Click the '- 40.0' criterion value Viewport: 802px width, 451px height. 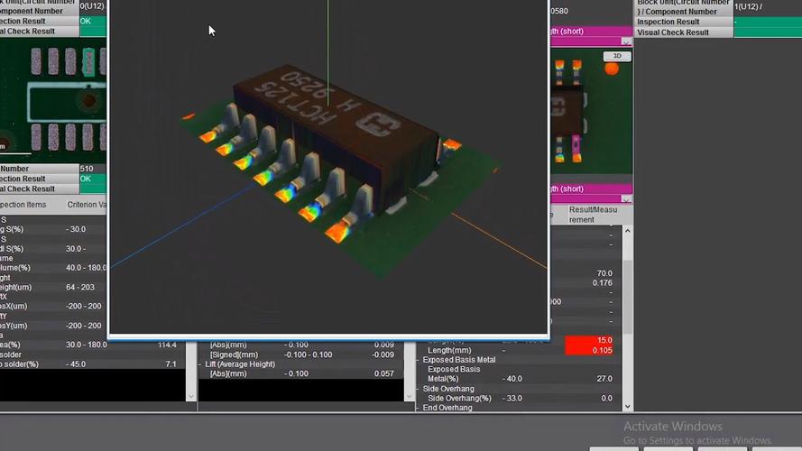tap(512, 379)
